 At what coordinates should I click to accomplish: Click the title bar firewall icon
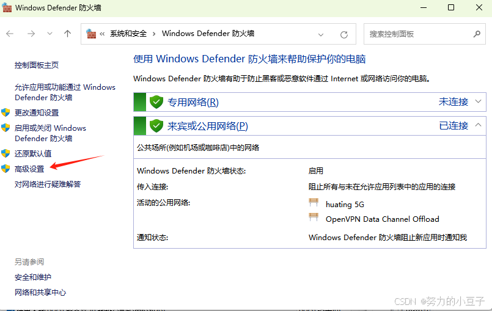click(x=7, y=7)
